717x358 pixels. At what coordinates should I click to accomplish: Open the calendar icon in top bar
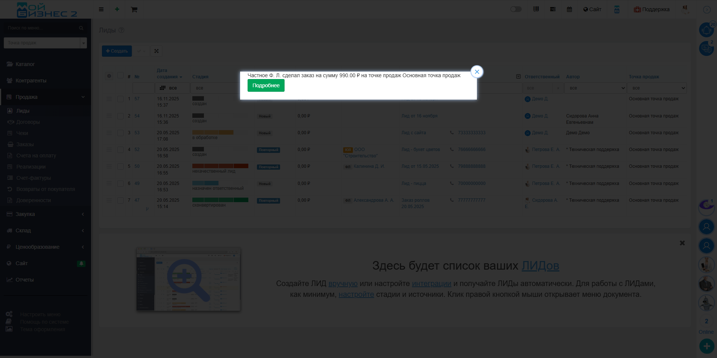point(569,9)
